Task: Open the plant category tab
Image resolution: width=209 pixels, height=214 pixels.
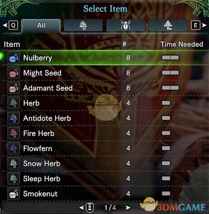Action: click(x=83, y=25)
